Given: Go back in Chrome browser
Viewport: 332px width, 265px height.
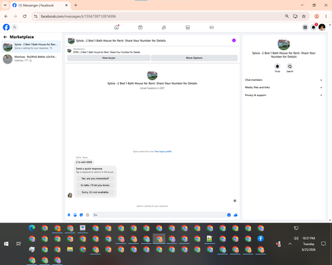Looking at the screenshot, I should [6, 17].
